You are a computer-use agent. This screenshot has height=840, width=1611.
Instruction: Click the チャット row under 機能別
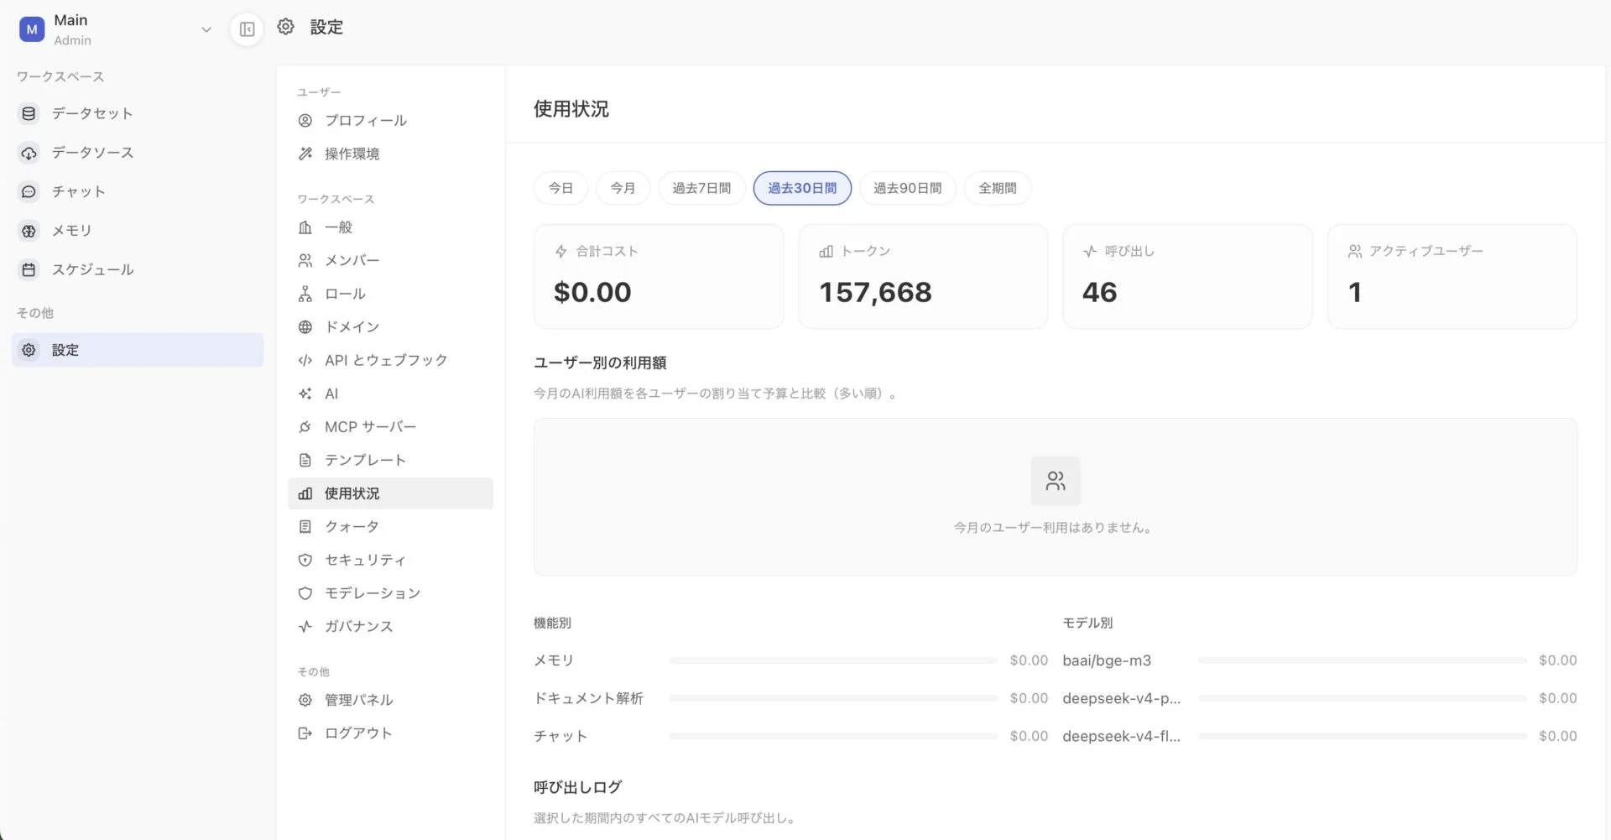(x=791, y=736)
